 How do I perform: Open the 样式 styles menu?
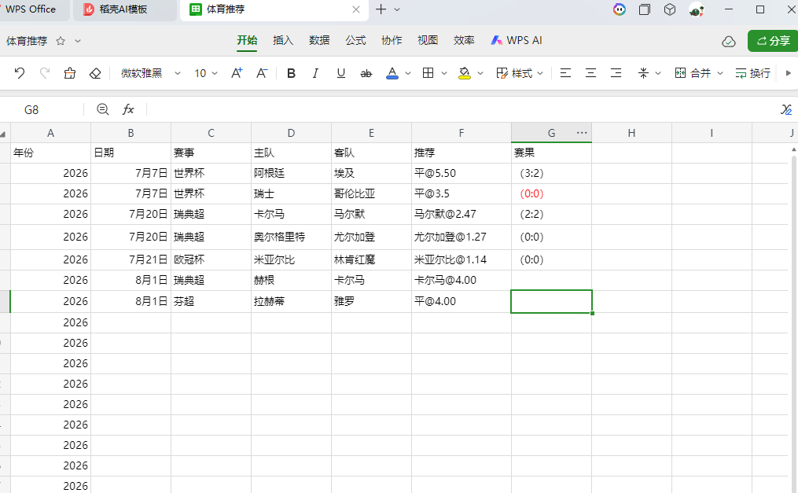click(x=520, y=73)
